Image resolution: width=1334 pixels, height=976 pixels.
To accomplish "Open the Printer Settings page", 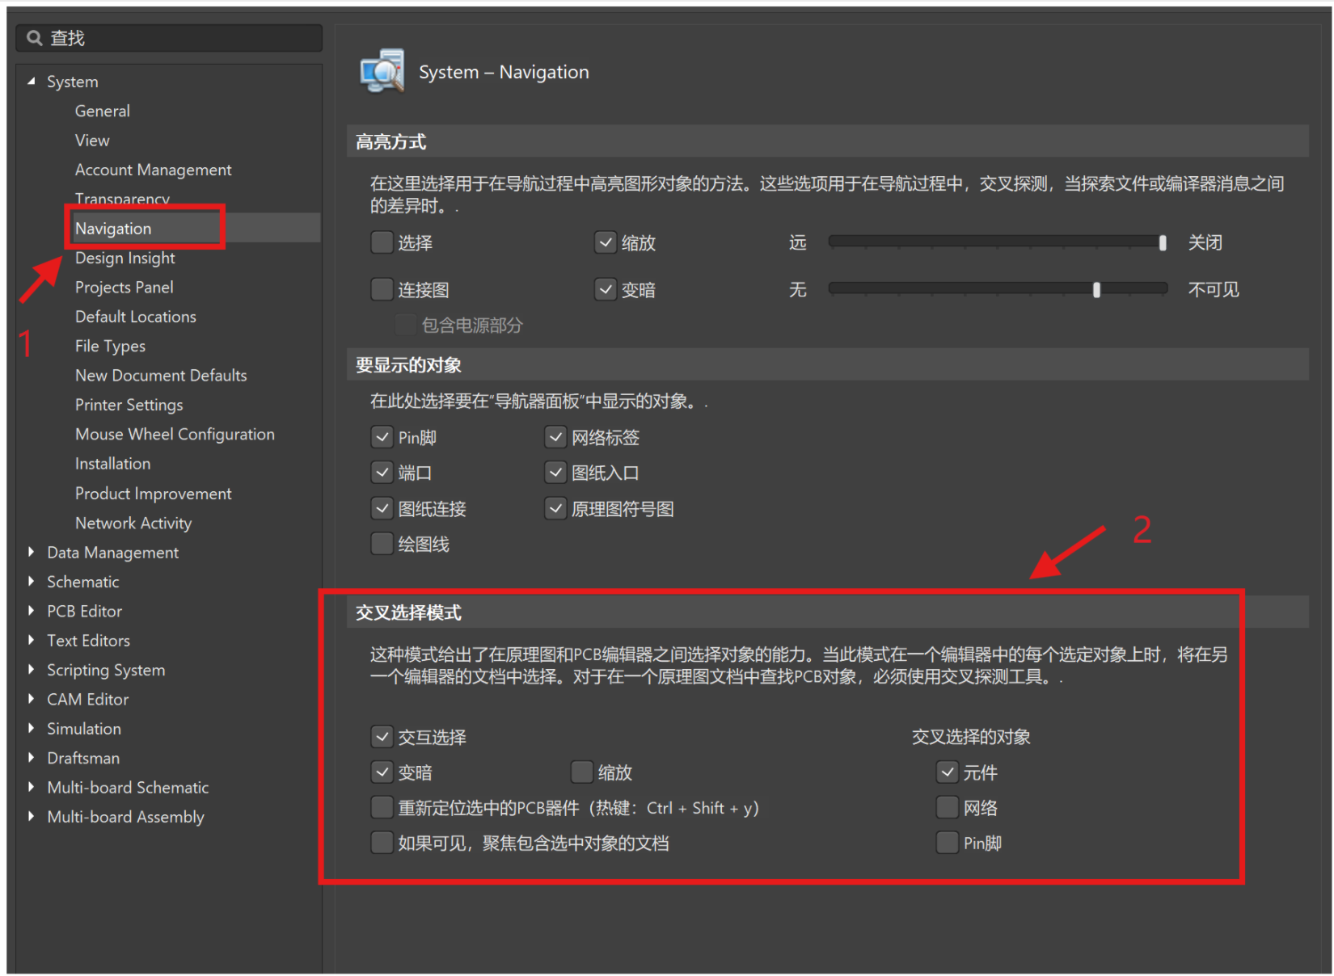I will tap(129, 405).
